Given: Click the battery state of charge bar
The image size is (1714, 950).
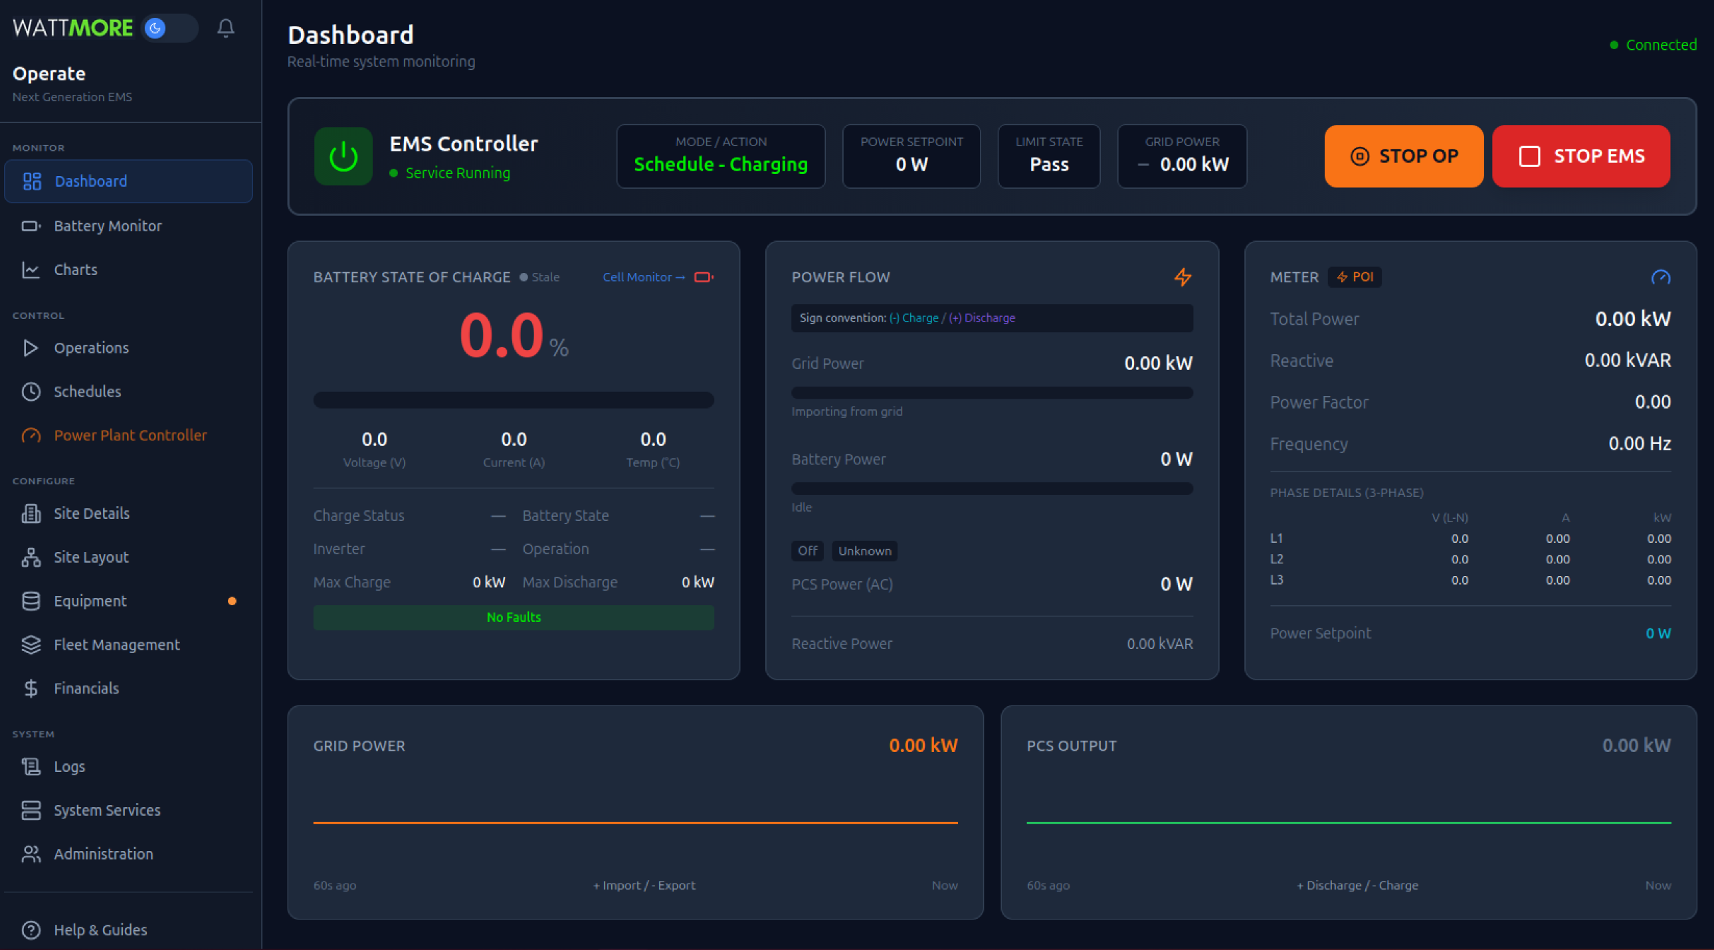Looking at the screenshot, I should [513, 401].
